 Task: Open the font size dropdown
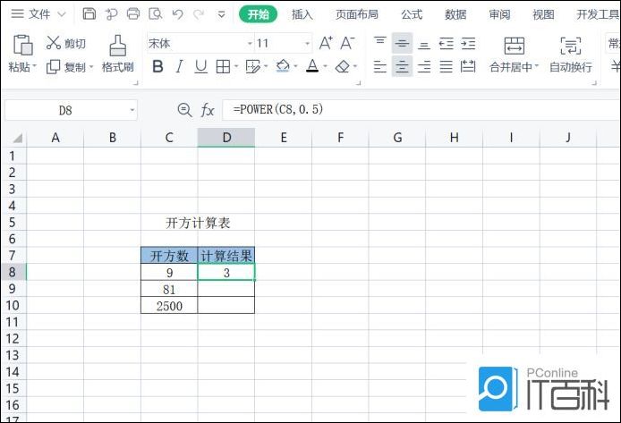[307, 43]
